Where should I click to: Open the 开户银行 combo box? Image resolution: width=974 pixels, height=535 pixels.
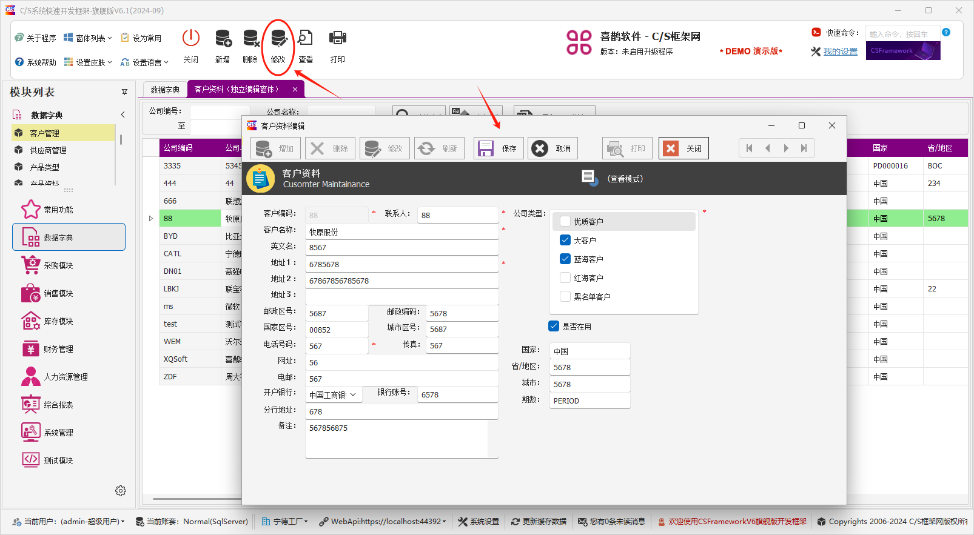click(334, 394)
